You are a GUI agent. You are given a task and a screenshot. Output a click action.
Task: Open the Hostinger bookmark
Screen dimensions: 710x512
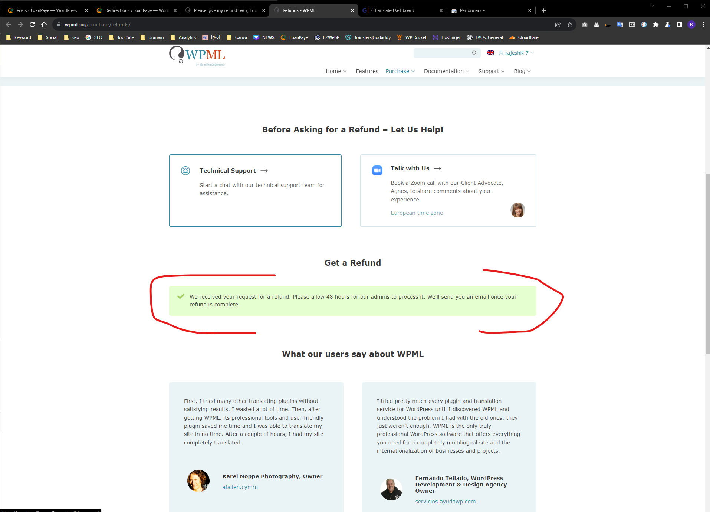point(447,37)
